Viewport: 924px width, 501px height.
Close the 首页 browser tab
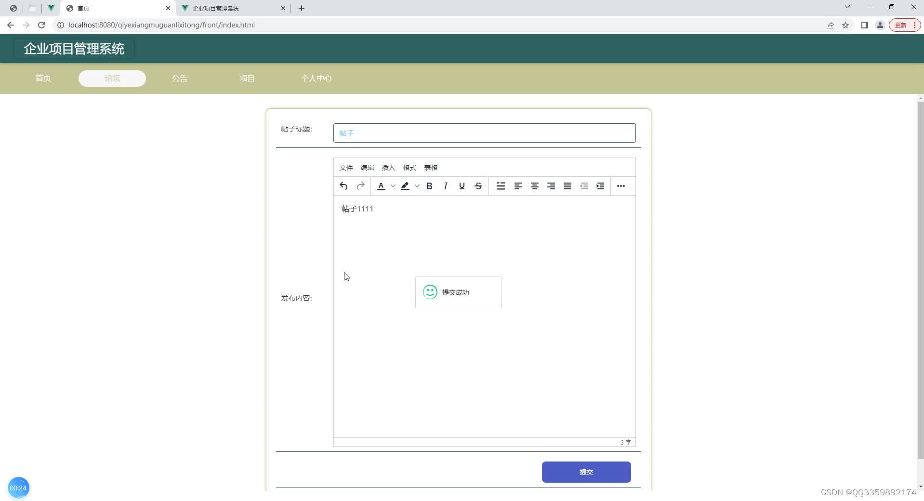click(x=168, y=8)
